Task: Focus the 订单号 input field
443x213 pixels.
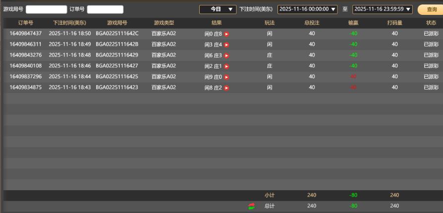Action: (x=105, y=9)
